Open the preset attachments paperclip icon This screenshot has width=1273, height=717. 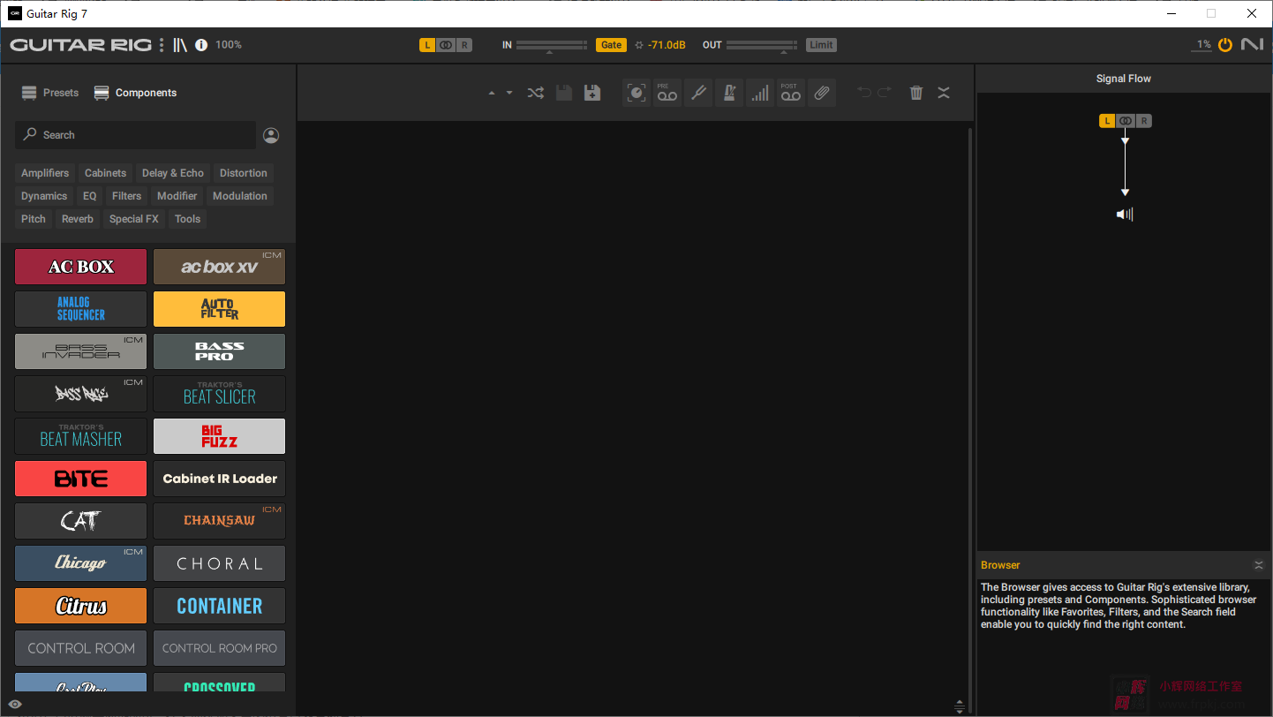tap(822, 93)
